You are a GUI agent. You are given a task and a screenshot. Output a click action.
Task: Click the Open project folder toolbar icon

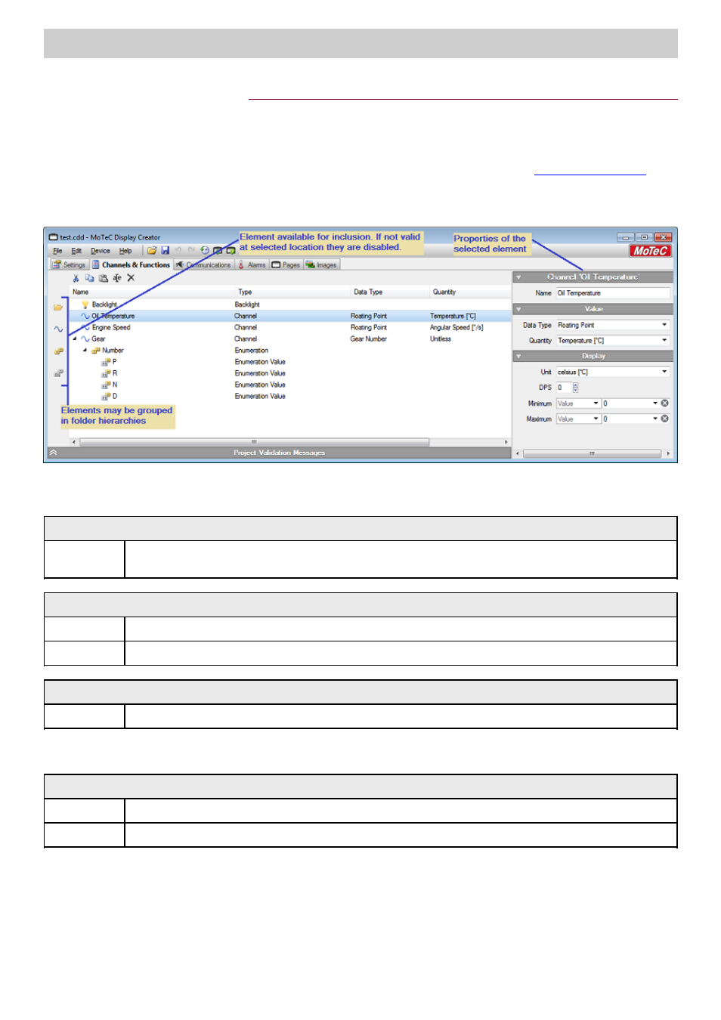(x=152, y=251)
